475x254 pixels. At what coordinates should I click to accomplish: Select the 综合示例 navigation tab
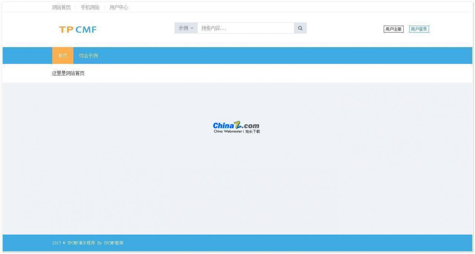tap(88, 56)
